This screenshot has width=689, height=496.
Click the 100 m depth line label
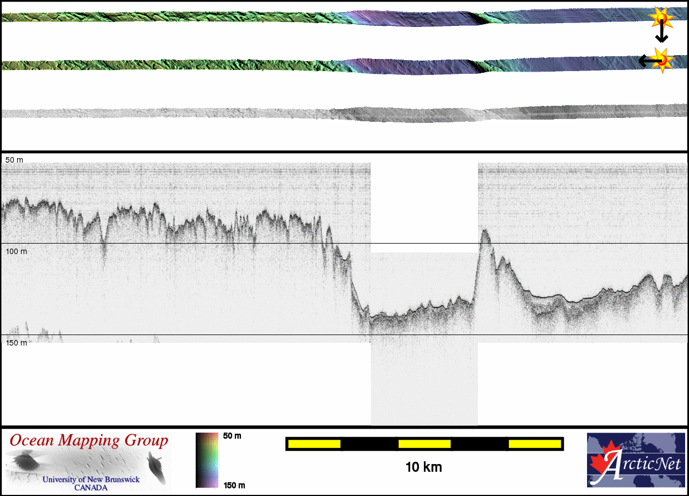(x=16, y=251)
